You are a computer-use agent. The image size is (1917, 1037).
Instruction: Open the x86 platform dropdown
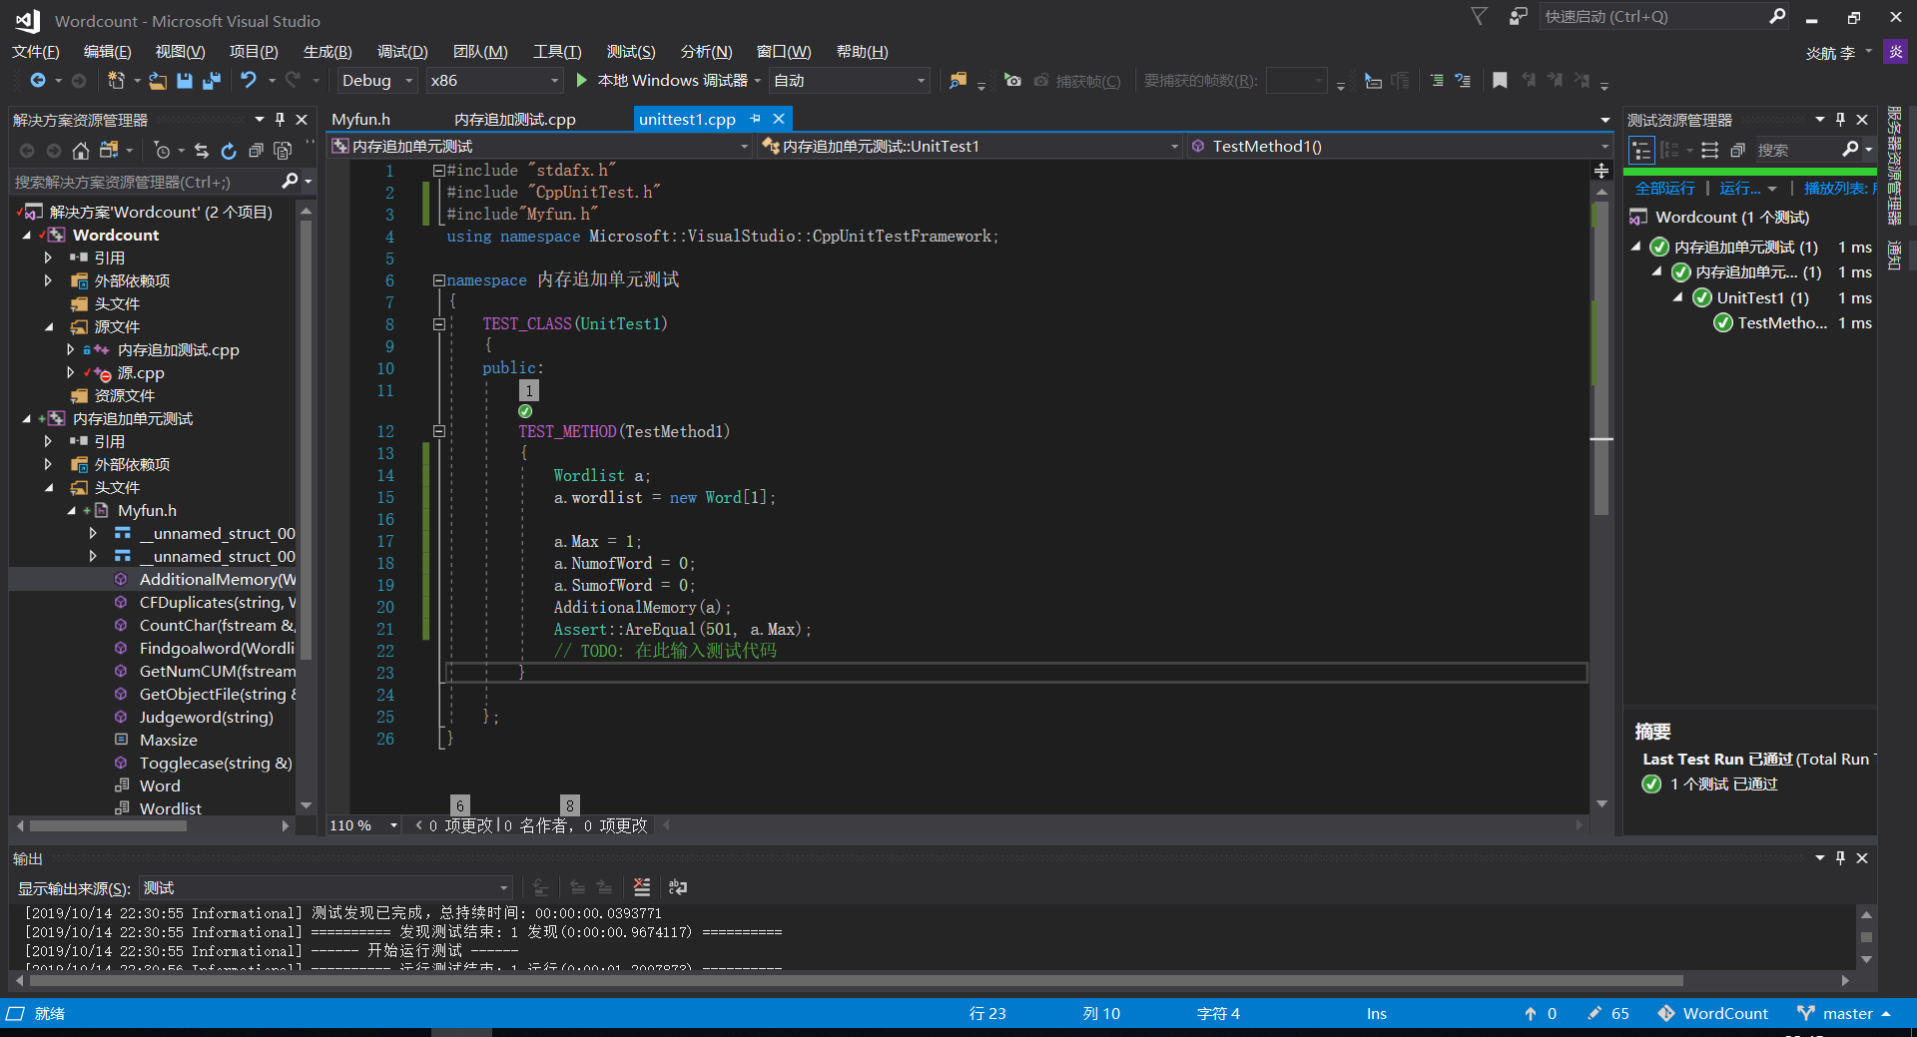click(x=494, y=81)
